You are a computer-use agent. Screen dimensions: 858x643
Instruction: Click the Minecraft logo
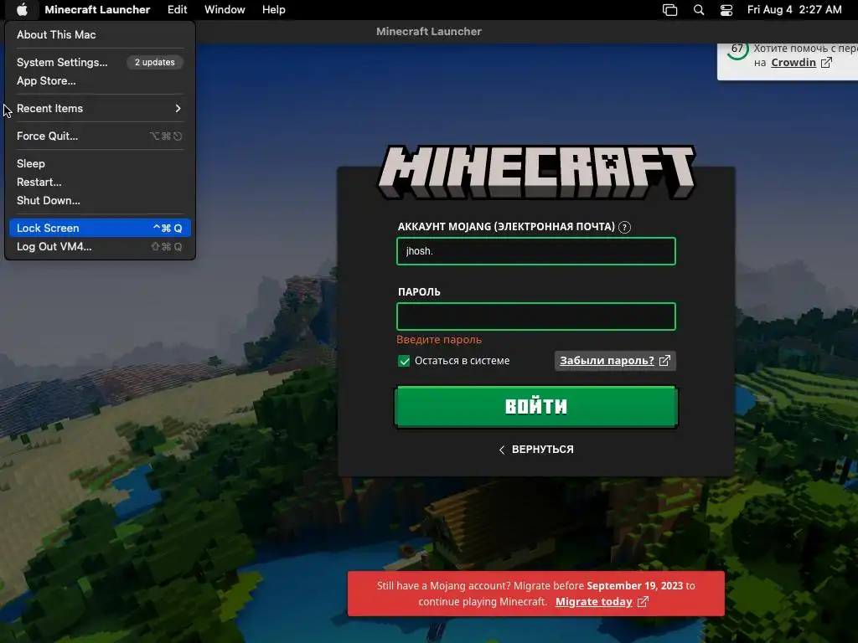pos(536,172)
